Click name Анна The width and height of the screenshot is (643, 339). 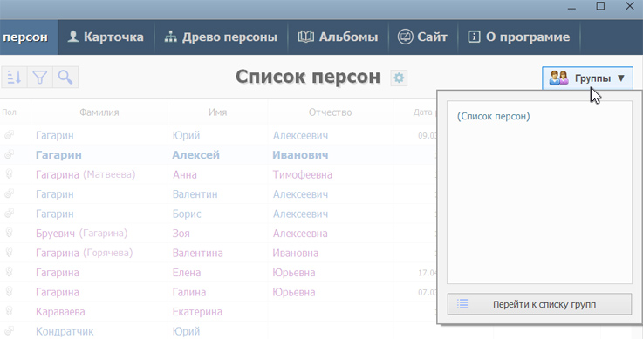pyautogui.click(x=185, y=175)
